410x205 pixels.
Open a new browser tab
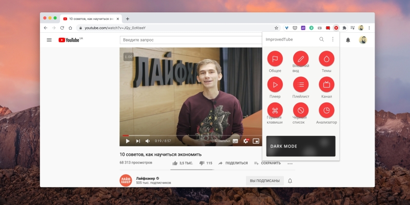(128, 19)
